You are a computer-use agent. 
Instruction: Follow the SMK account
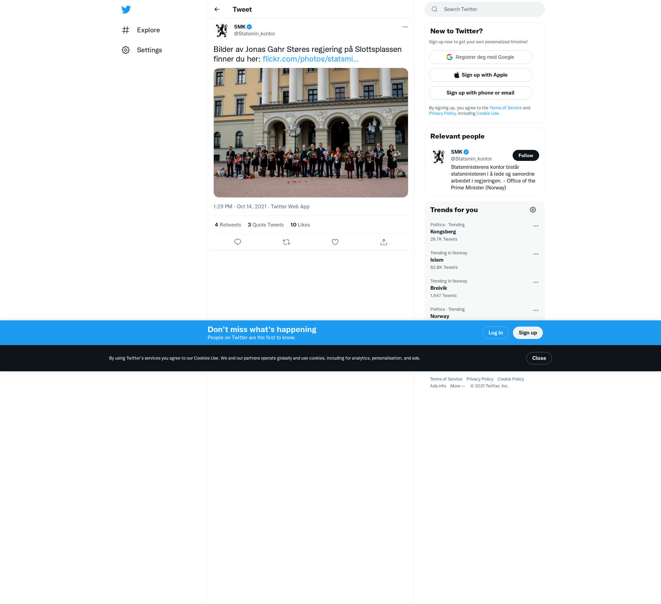point(525,155)
